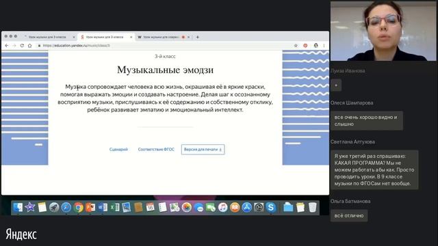This screenshot has height=246, width=438.
Task: Click the red extension icon in the toolbar
Action: click(305, 46)
